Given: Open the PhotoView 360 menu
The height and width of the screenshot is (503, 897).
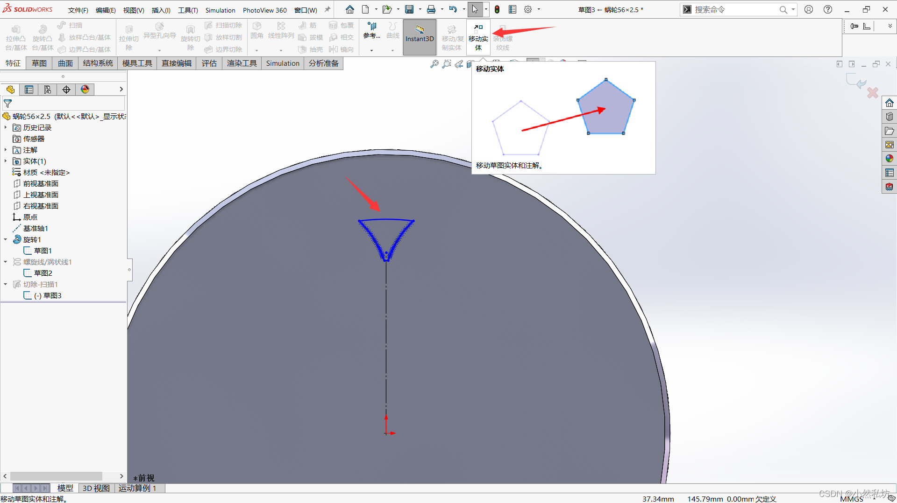Looking at the screenshot, I should [x=265, y=10].
